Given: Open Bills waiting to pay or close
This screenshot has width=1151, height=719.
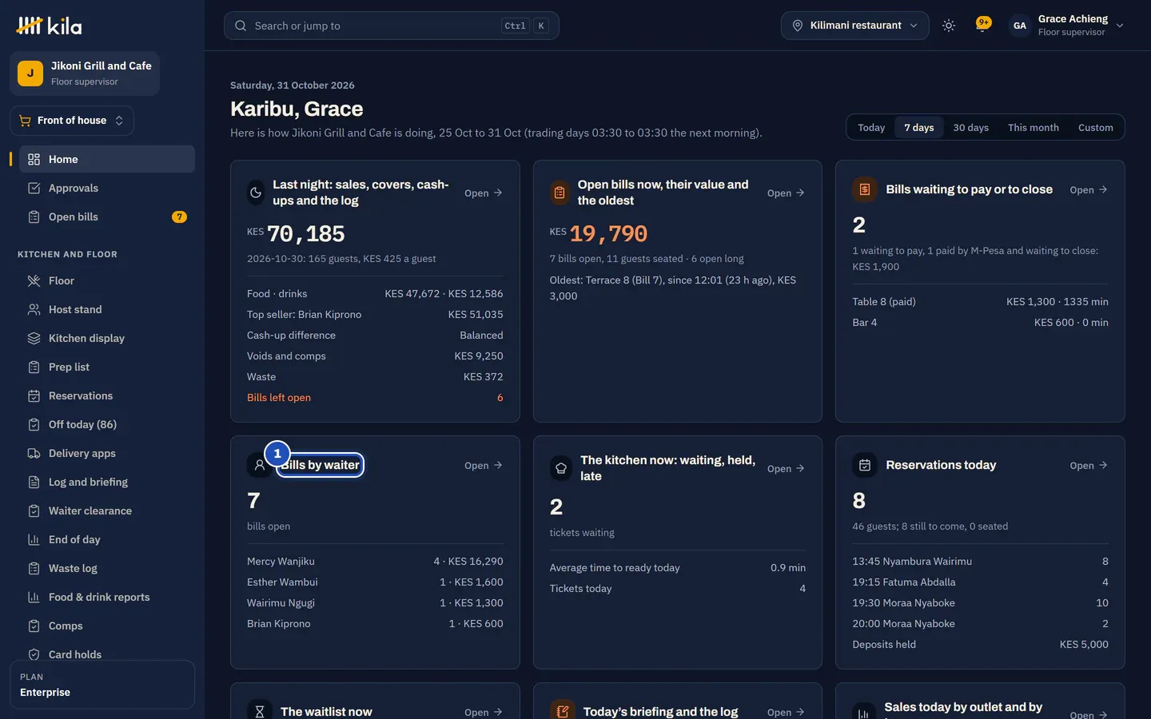Looking at the screenshot, I should coord(1088,189).
